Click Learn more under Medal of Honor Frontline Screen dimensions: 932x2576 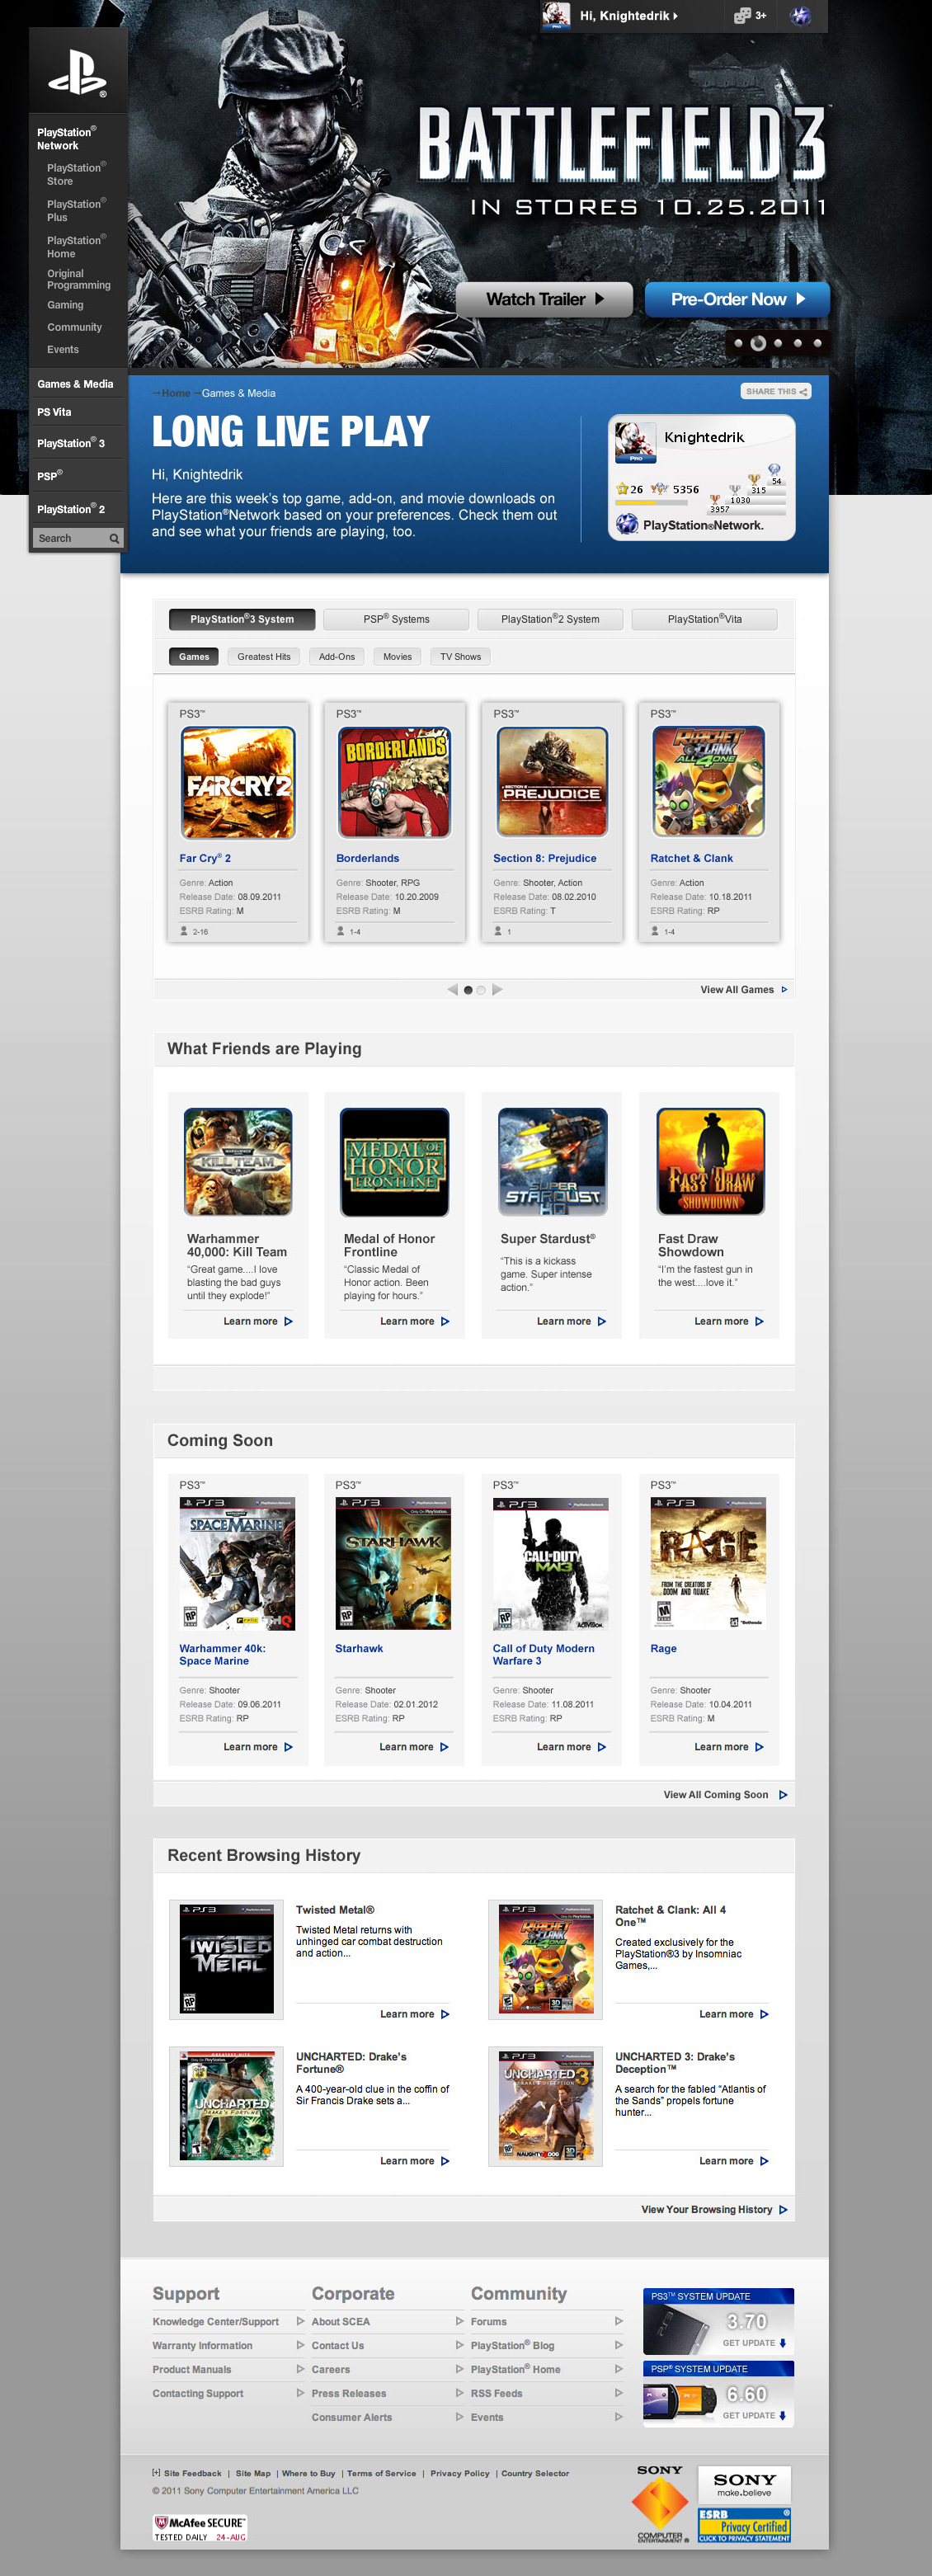click(414, 1321)
